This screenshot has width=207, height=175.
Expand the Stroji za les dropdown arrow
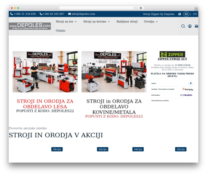click(76, 22)
